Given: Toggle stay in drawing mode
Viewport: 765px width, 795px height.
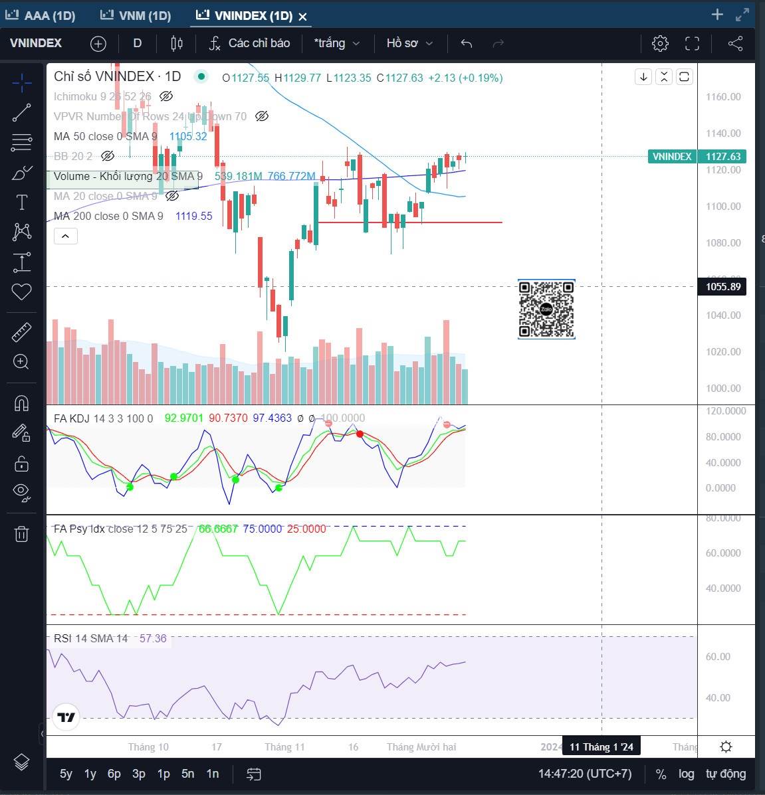Looking at the screenshot, I should pos(21,434).
